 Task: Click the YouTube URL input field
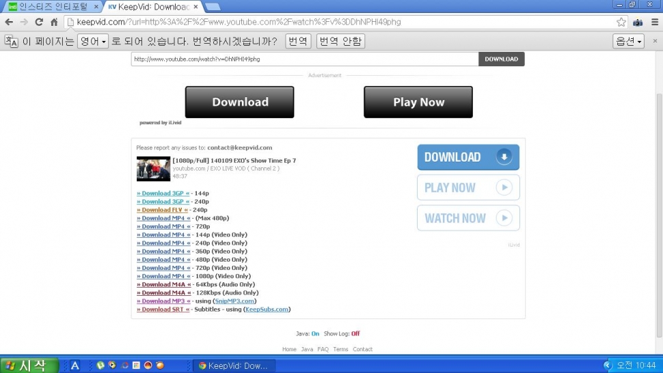304,59
